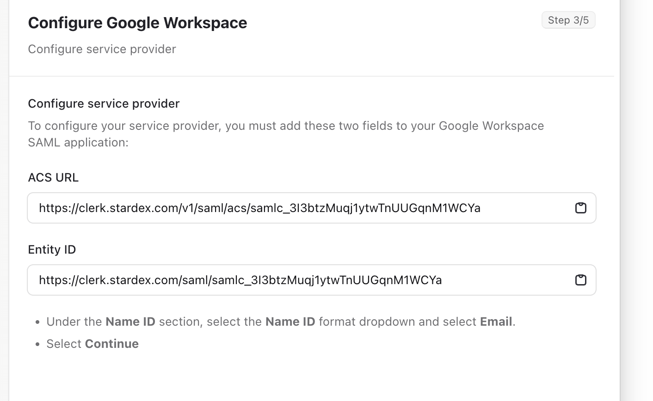The width and height of the screenshot is (653, 401).
Task: Copy the ACS URL to clipboard
Action: coord(580,208)
